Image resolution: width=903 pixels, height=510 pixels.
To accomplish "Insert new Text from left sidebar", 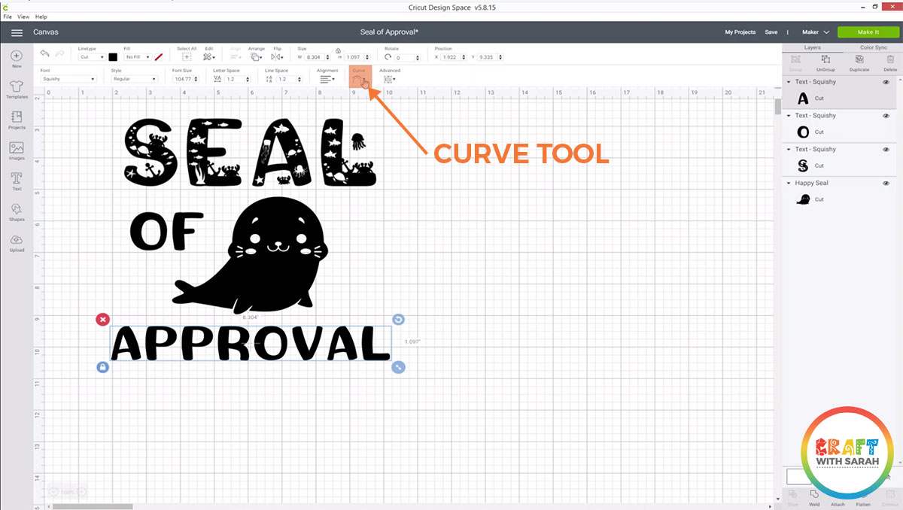I will pyautogui.click(x=16, y=181).
